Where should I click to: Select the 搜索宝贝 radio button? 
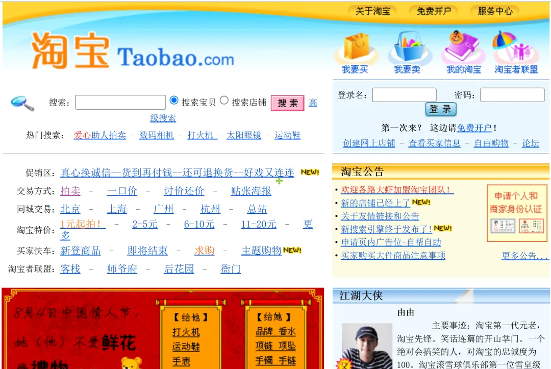pyautogui.click(x=174, y=100)
